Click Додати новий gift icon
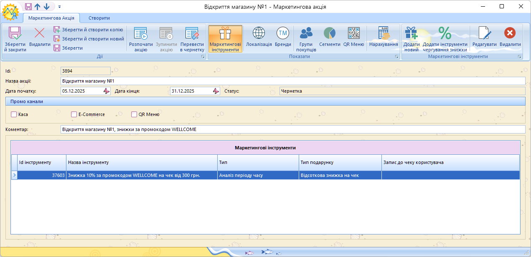Image resolution: width=531 pixels, height=257 pixels. click(411, 33)
